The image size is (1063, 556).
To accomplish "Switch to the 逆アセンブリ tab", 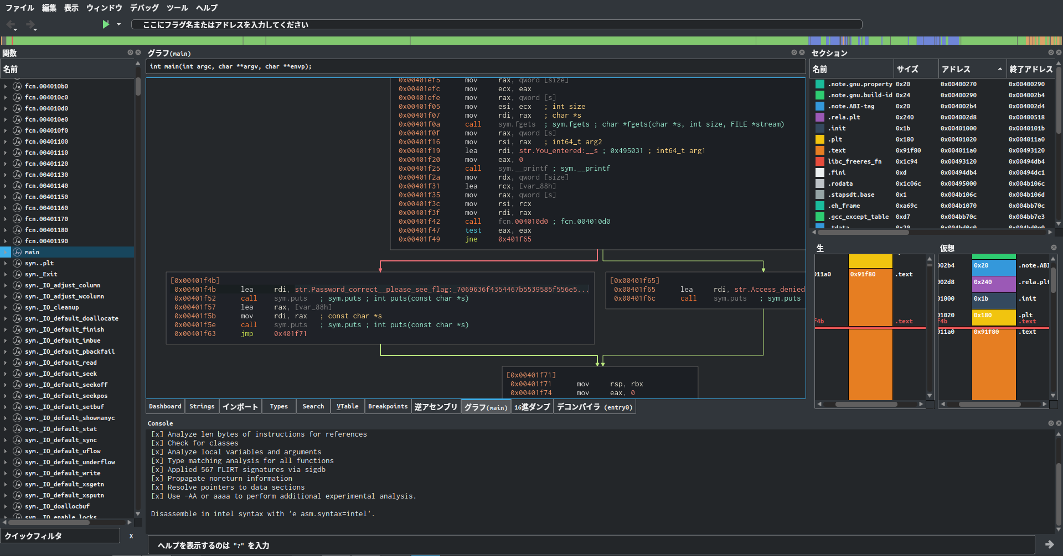I will pos(436,407).
